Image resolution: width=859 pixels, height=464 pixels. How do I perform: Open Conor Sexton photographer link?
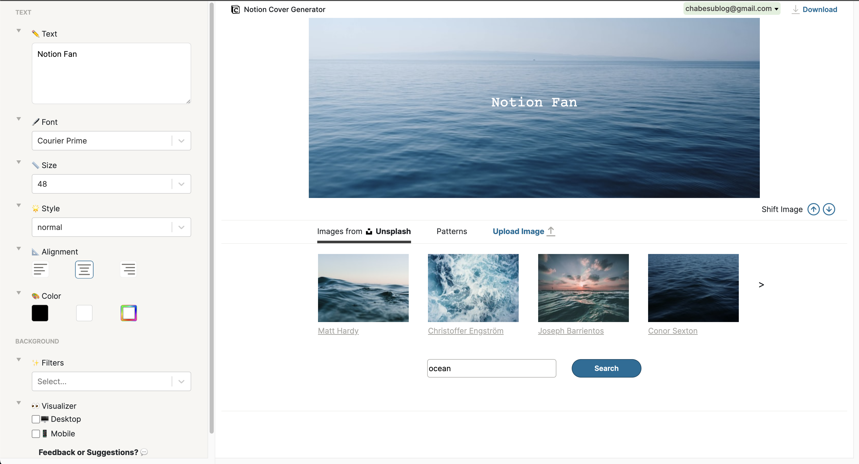click(x=673, y=330)
